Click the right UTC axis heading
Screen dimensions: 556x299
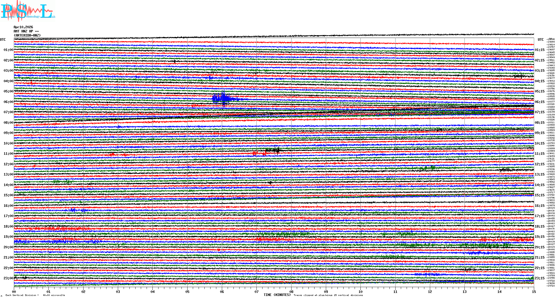[541, 40]
